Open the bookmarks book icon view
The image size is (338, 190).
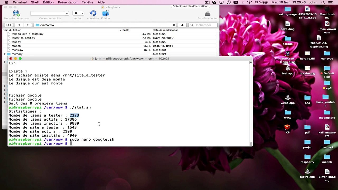[8, 25]
